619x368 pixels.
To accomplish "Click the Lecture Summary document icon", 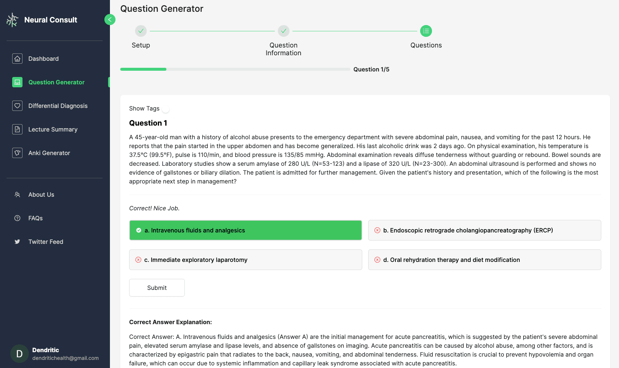I will (x=17, y=129).
